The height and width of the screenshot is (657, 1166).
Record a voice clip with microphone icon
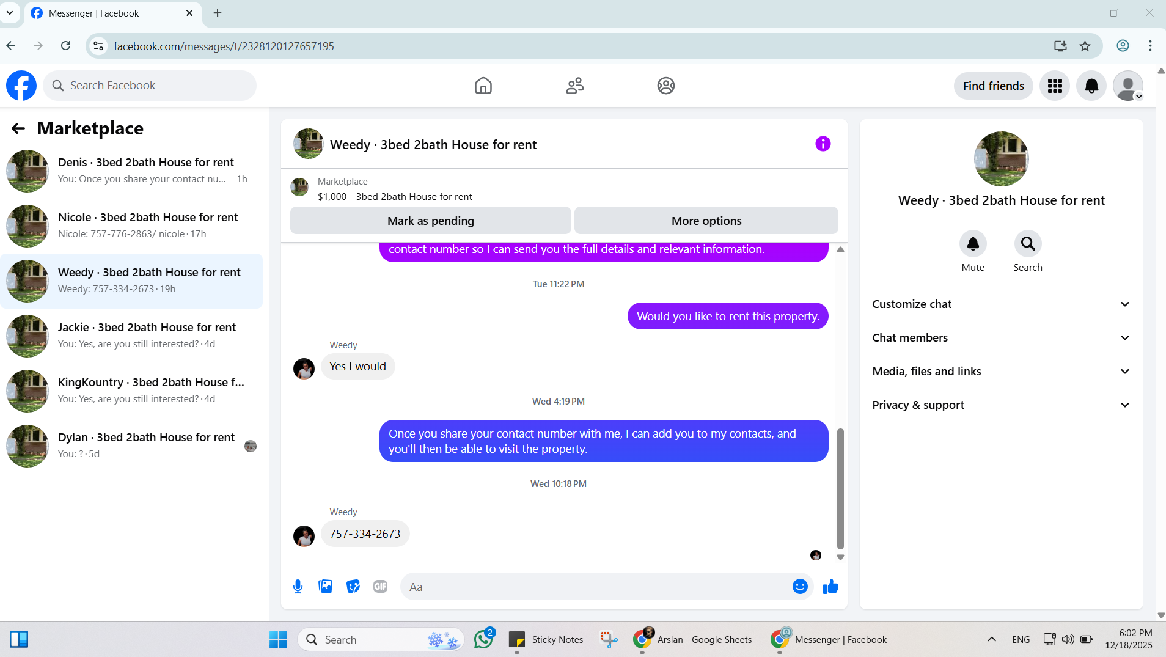coord(298,587)
